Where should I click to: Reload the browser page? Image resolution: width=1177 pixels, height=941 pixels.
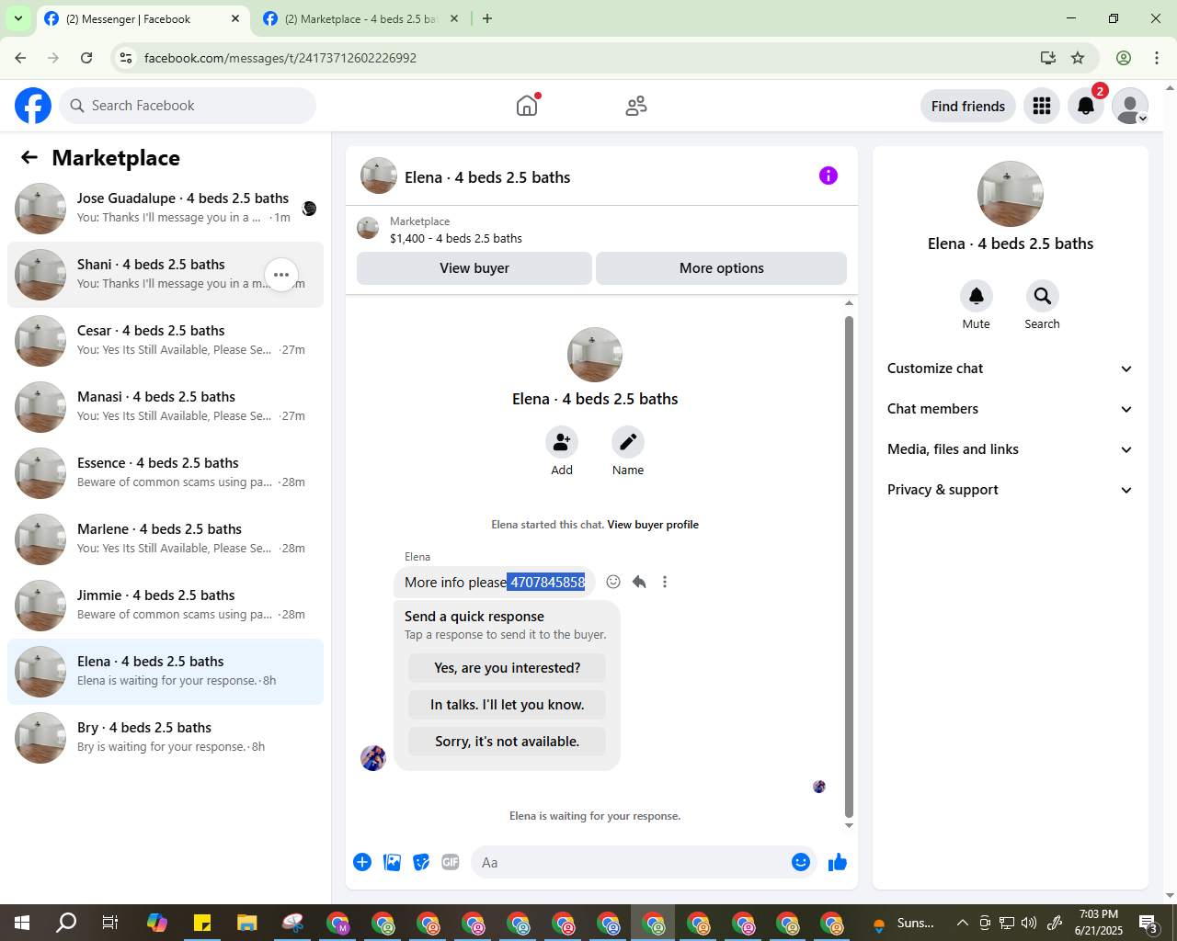tap(86, 58)
